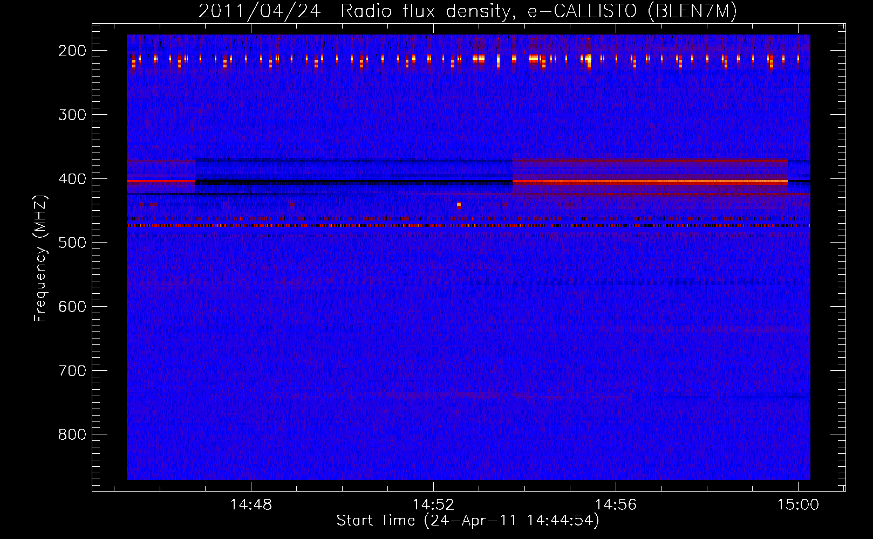This screenshot has height=539, width=873.
Task: Click the 400 frequency tick label
Action: pyautogui.click(x=72, y=179)
